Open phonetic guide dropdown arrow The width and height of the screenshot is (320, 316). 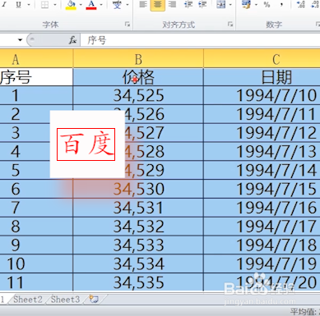click(x=128, y=4)
